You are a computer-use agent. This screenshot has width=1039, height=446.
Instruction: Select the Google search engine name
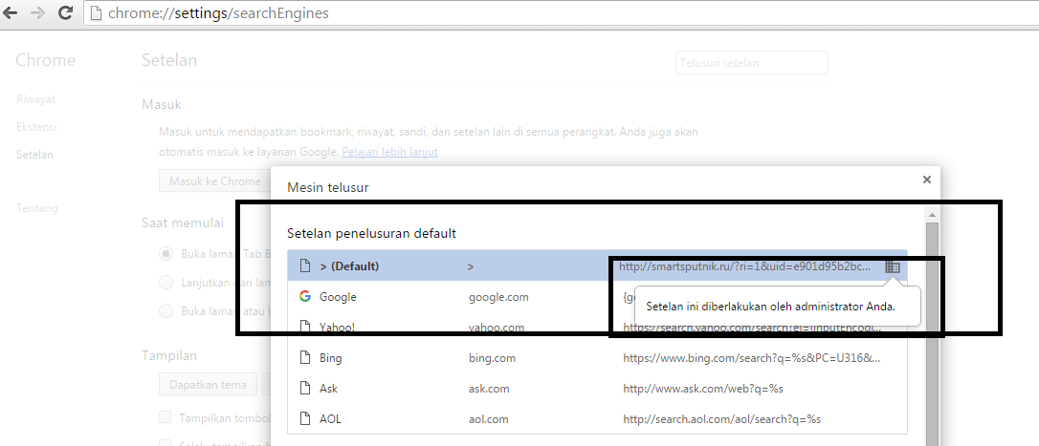click(x=338, y=297)
